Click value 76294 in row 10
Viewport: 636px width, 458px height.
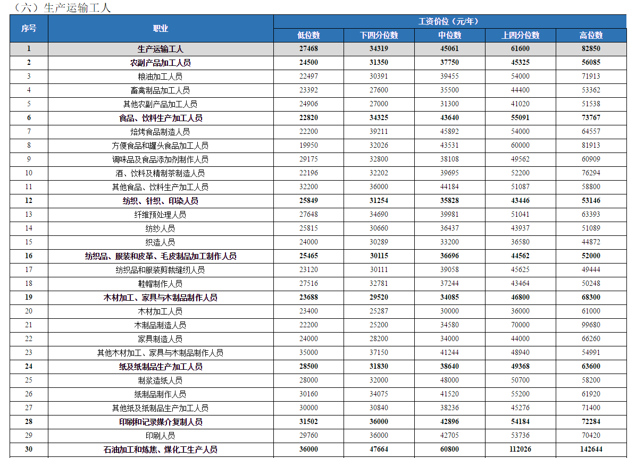click(591, 173)
